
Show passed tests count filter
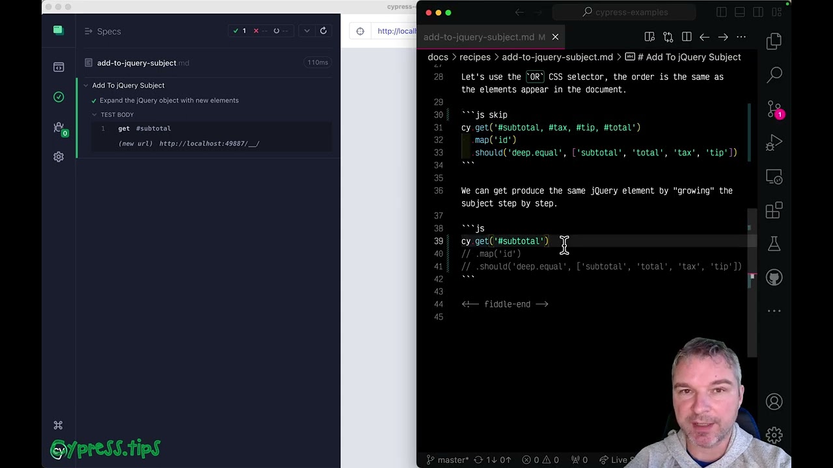point(239,31)
